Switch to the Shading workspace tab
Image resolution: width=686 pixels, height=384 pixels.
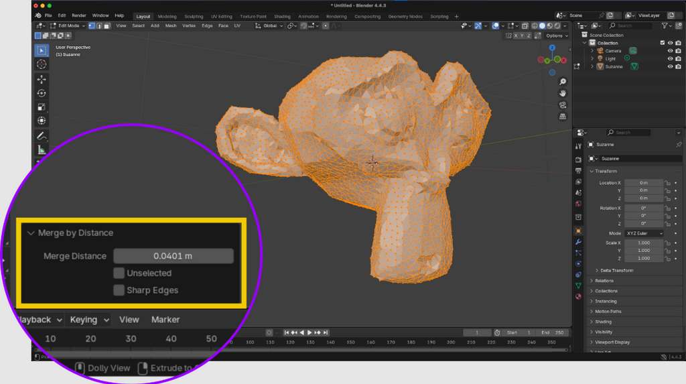282,17
